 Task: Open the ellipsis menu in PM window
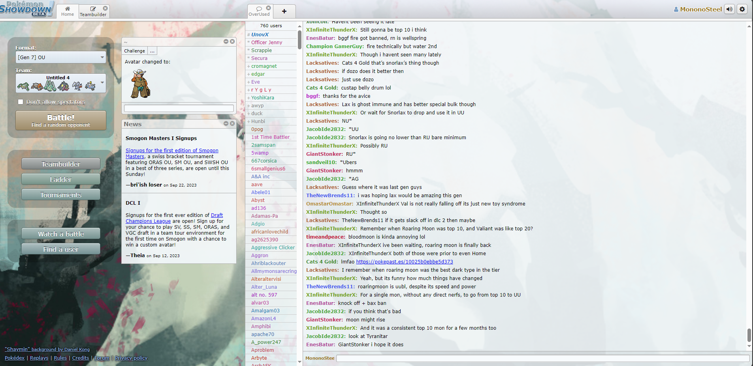coord(152,51)
